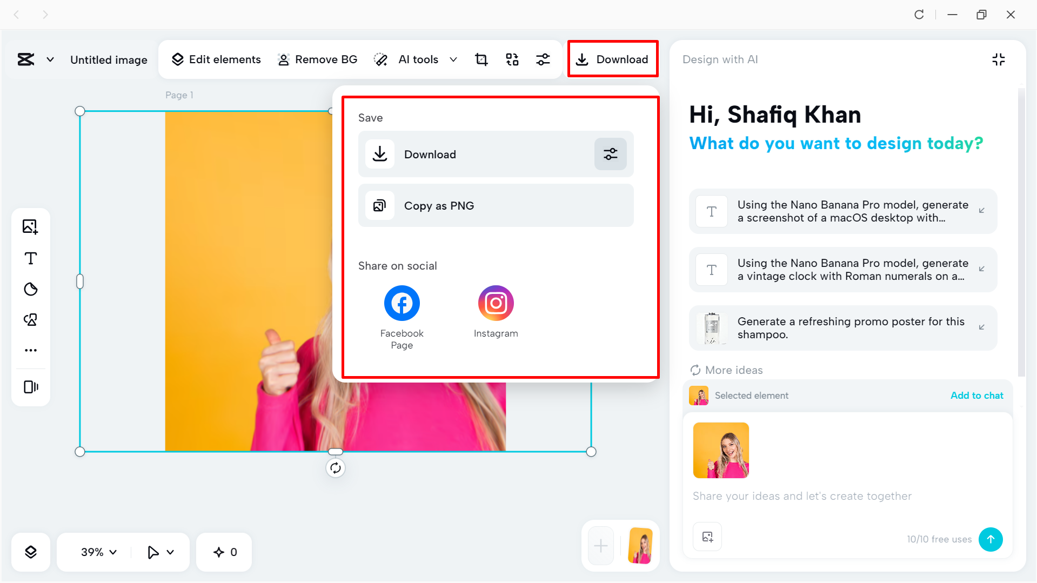Click the Page 1 label
This screenshot has width=1037, height=583.
179,95
